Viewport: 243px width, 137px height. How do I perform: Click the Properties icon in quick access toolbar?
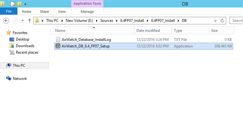13,4
